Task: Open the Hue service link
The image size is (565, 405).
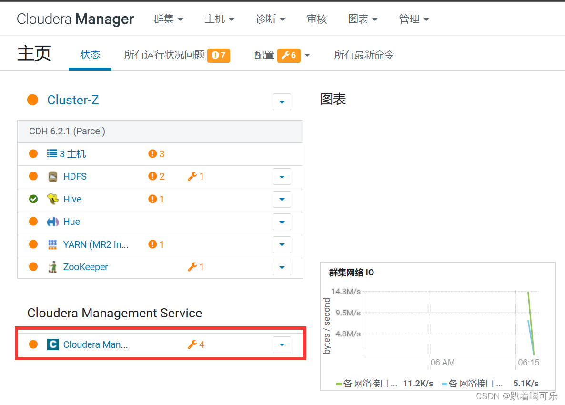Action: 72,222
